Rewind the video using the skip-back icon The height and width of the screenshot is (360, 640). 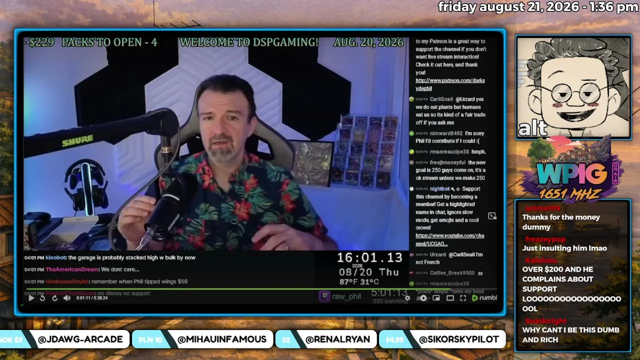point(42,298)
